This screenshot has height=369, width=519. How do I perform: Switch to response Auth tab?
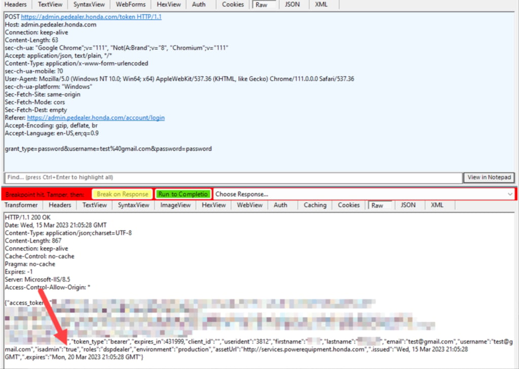click(280, 205)
